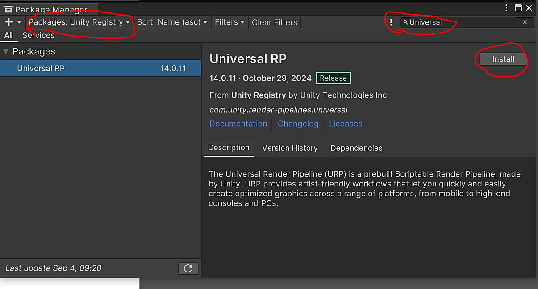Install the Universal RP package
This screenshot has height=289, width=538.
(503, 59)
